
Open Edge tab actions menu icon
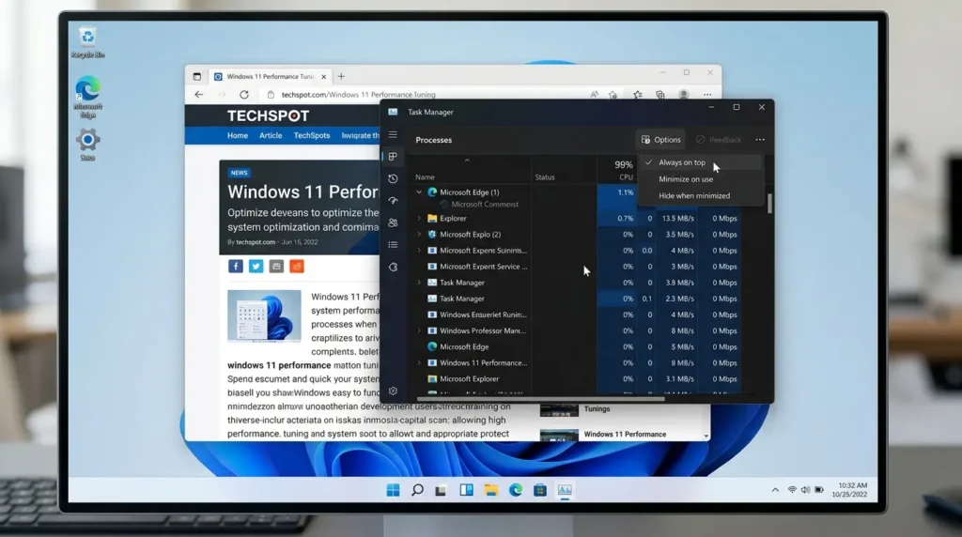click(197, 77)
